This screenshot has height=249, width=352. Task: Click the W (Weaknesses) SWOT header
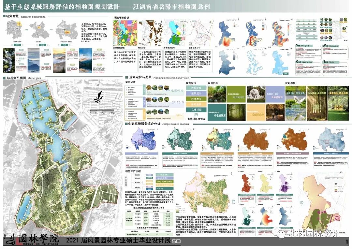(x=330, y=46)
